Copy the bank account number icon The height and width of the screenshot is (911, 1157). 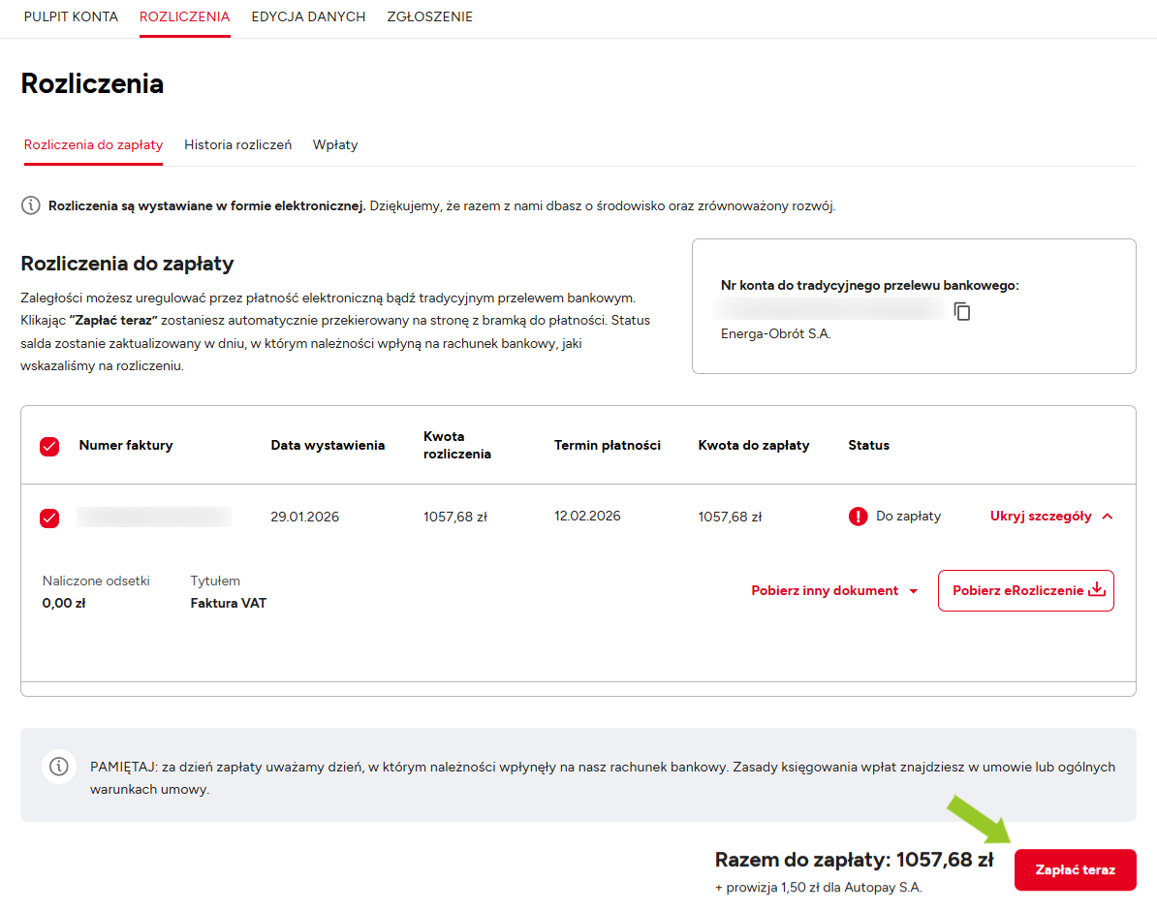tap(962, 311)
